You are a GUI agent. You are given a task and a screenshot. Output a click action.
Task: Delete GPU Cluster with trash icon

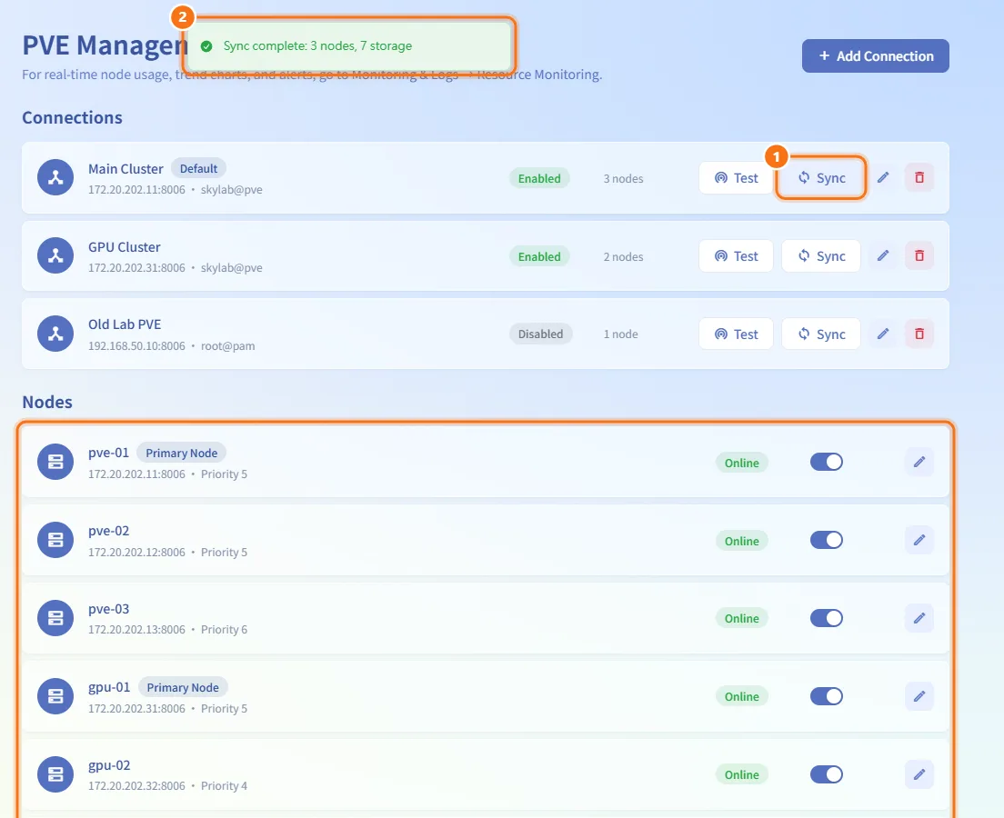[919, 255]
